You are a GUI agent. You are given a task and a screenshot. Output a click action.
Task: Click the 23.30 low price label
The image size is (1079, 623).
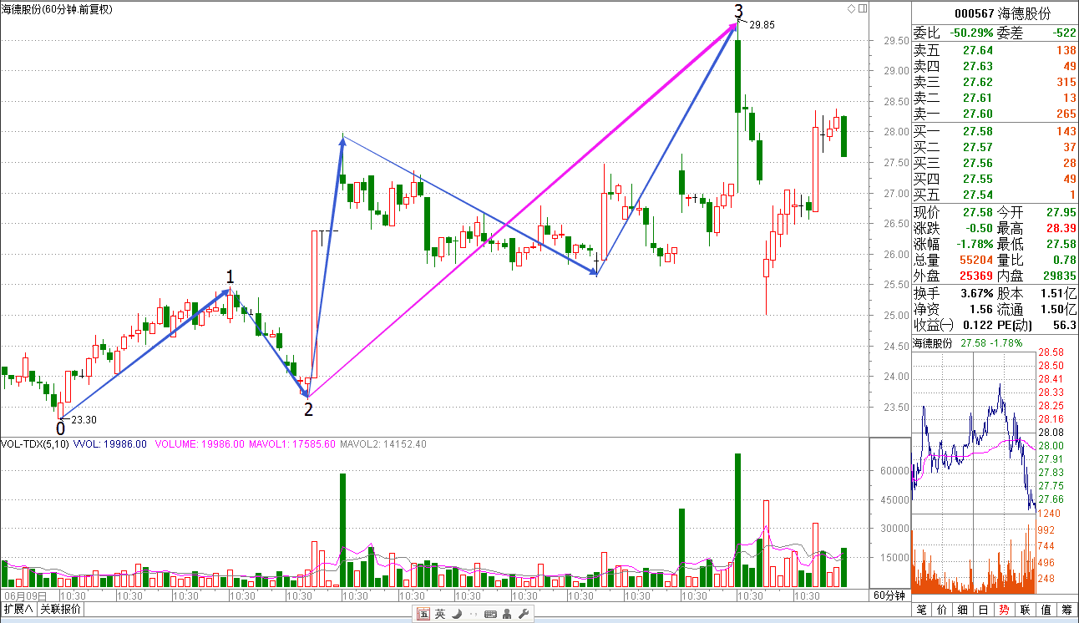tap(83, 420)
